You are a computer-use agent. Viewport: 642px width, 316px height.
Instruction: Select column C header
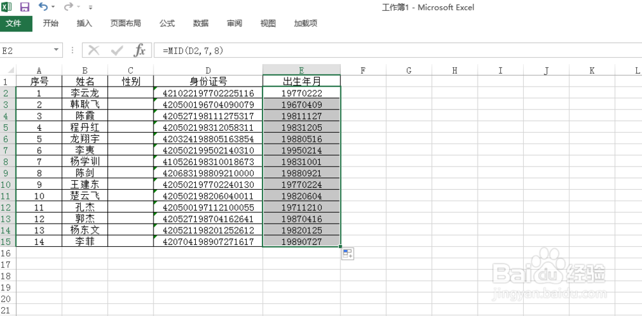coord(130,71)
